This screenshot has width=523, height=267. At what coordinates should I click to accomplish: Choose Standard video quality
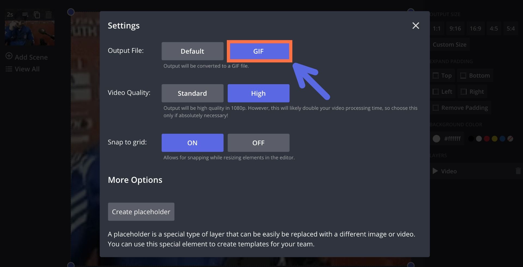point(192,93)
